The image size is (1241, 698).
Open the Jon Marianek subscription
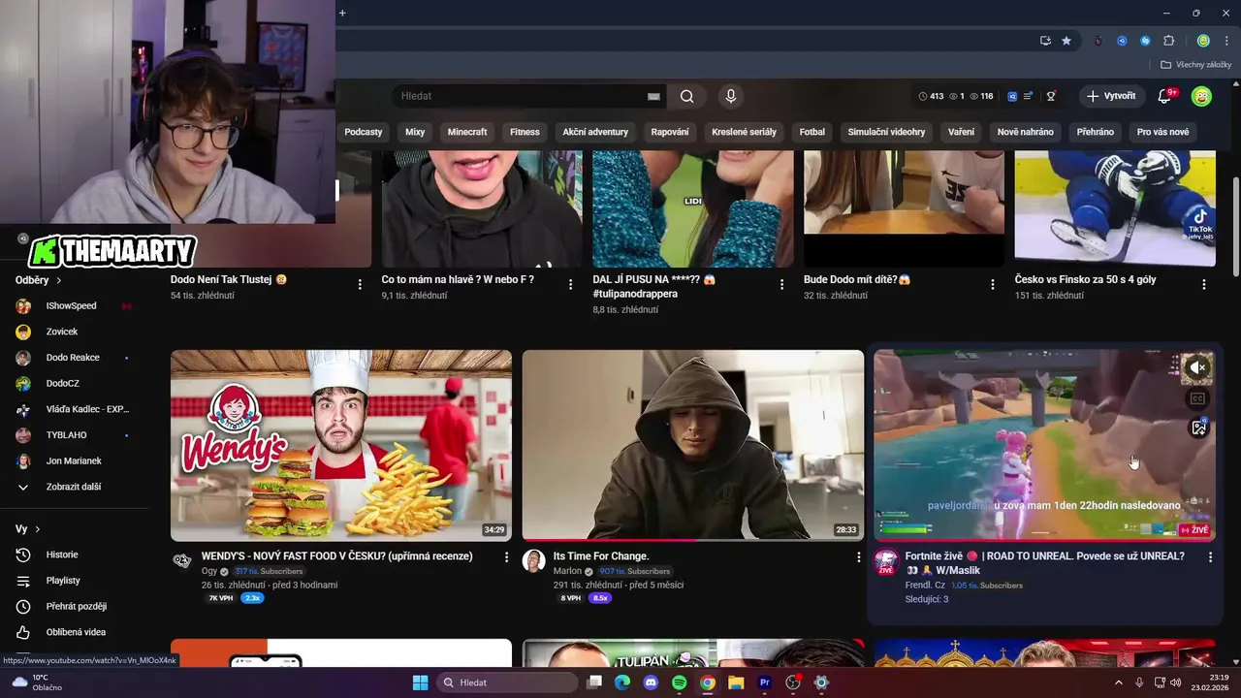[x=74, y=460]
